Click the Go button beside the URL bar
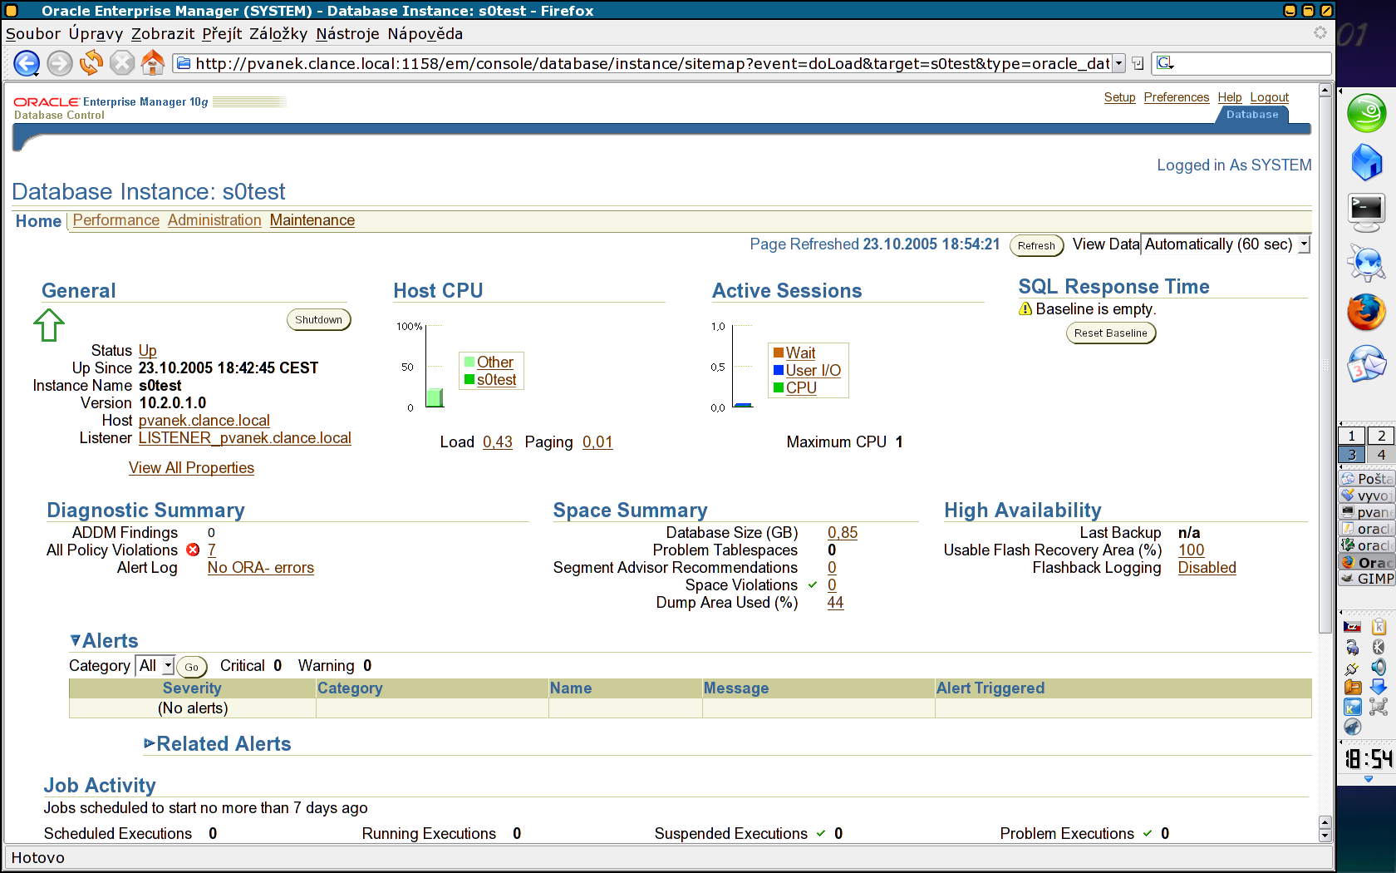Screen dimensions: 1396x873 (x=1138, y=63)
